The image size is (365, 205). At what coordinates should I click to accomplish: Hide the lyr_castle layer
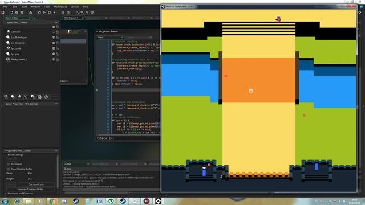pos(54,48)
